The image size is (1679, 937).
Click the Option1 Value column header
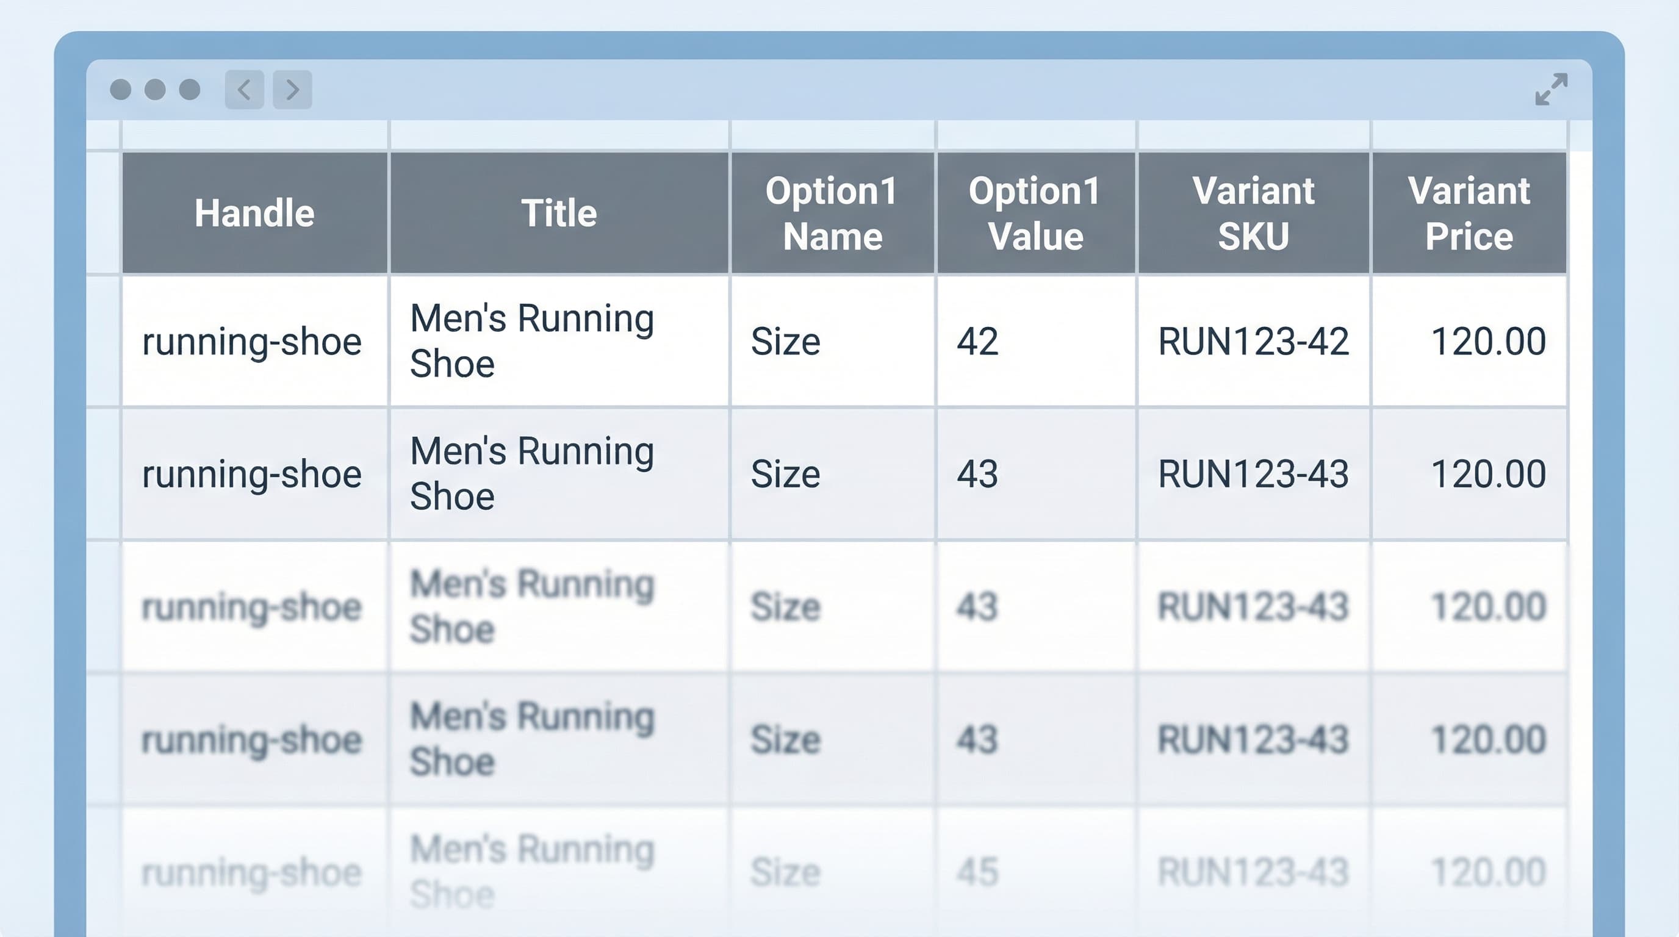pos(1035,213)
